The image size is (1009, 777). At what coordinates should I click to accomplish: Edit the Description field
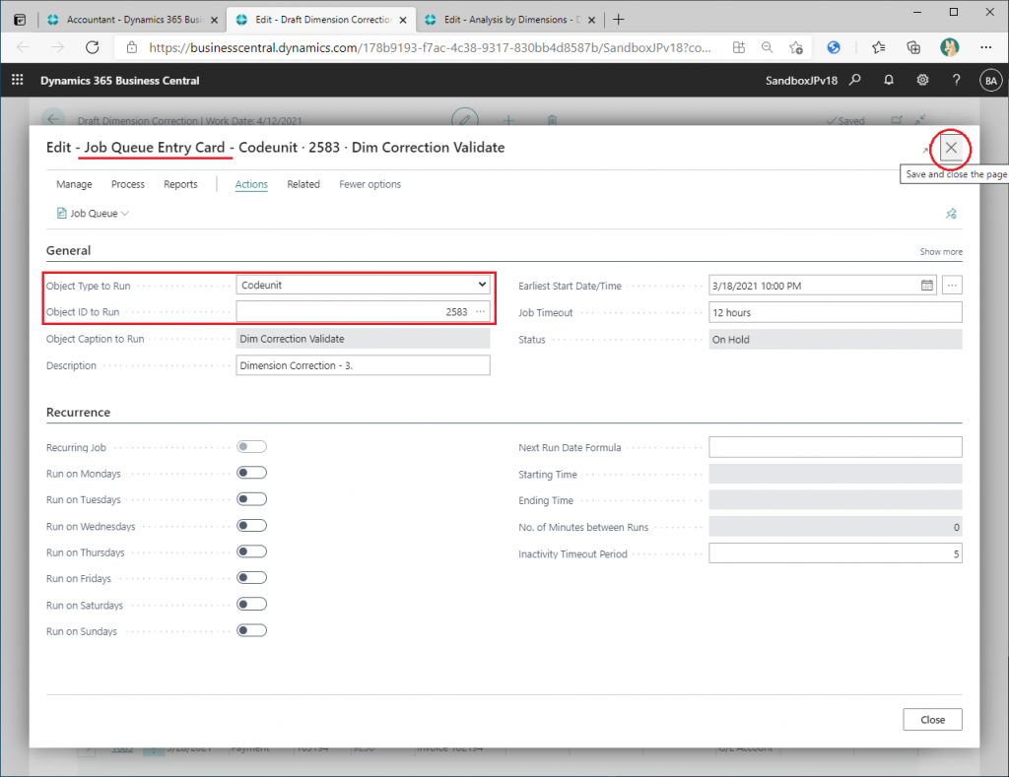pyautogui.click(x=363, y=365)
